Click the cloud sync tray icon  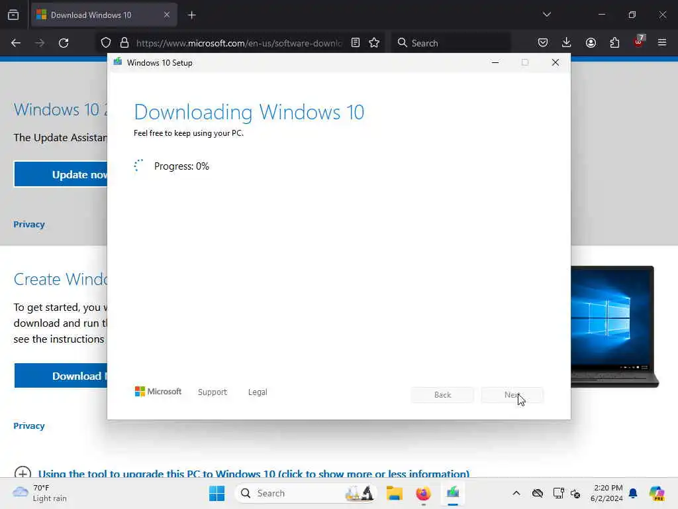[538, 493]
